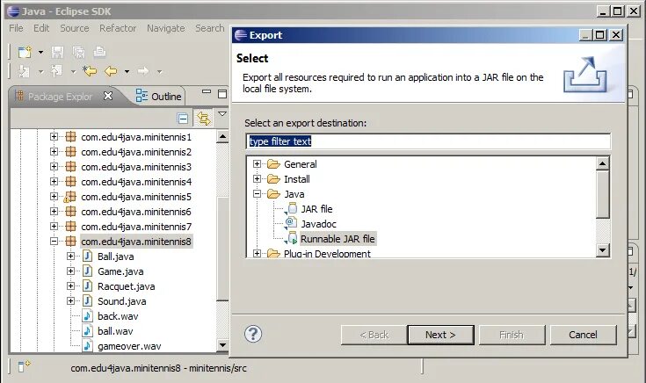Click Collapse All in Package Explorer
Viewport: 646px width, 383px height.
[x=183, y=119]
